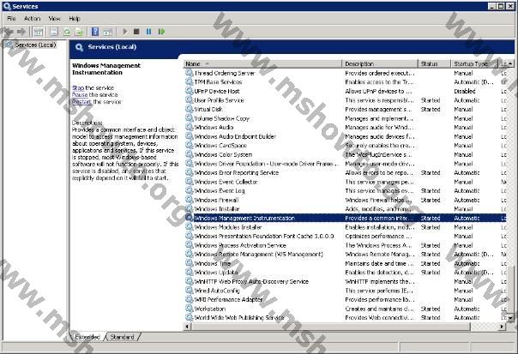Select the WMI Performance Adapter service

coord(345,300)
